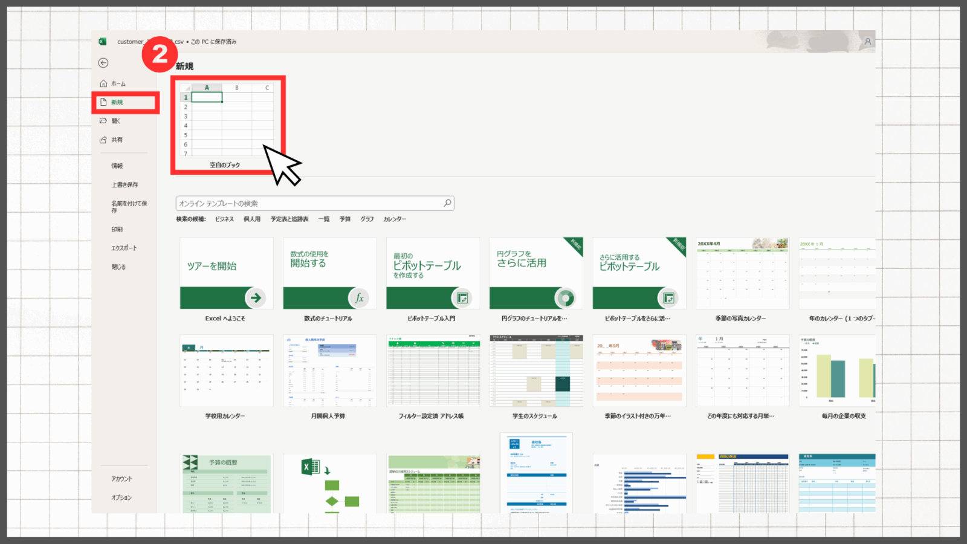Click the オンライン テンプレートの検索 search field
Screen dimensions: 967x544
(x=308, y=203)
